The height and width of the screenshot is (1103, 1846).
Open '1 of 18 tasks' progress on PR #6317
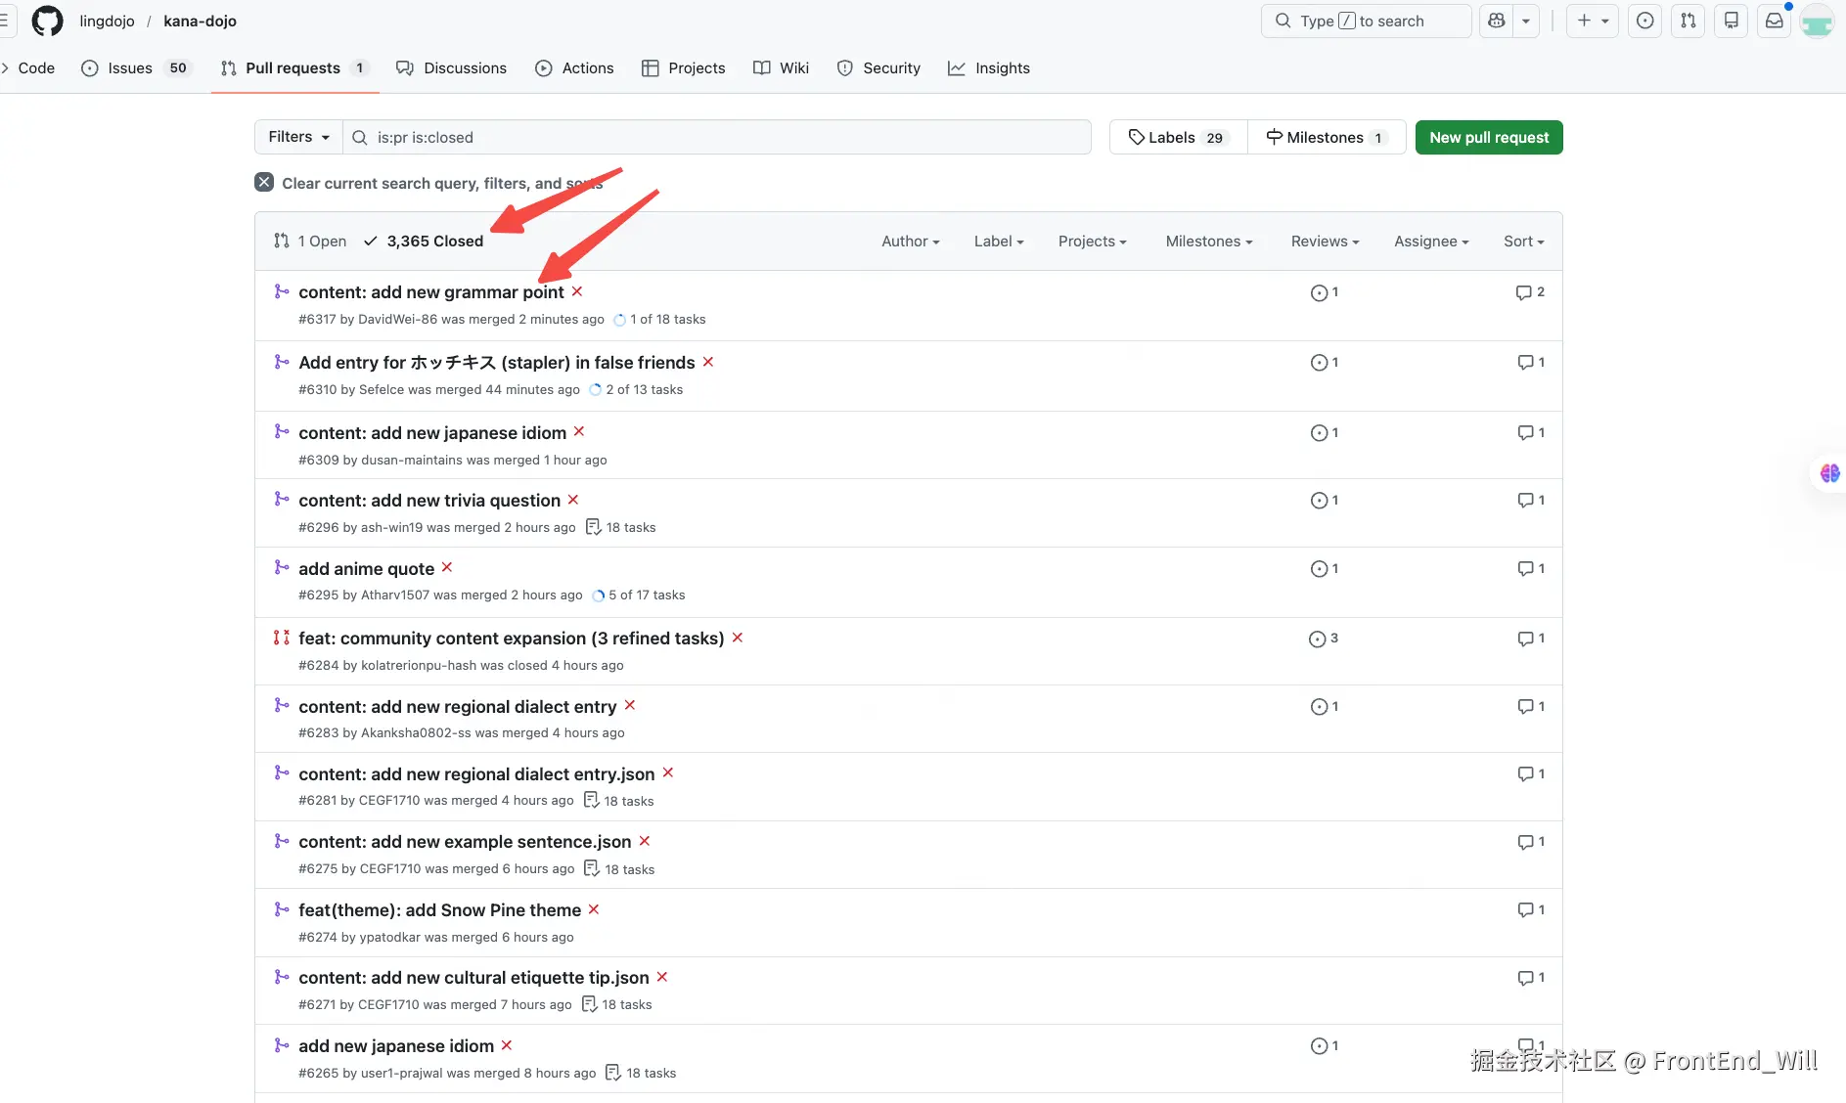pos(659,319)
